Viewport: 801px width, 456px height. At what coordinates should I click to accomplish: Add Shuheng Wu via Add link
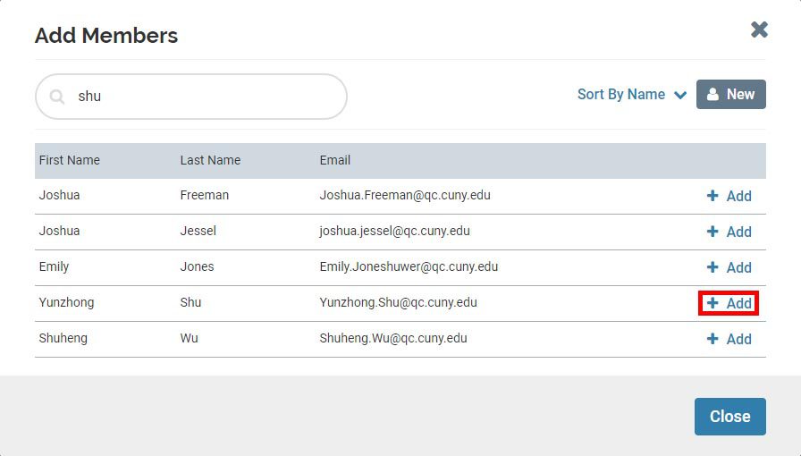(729, 339)
